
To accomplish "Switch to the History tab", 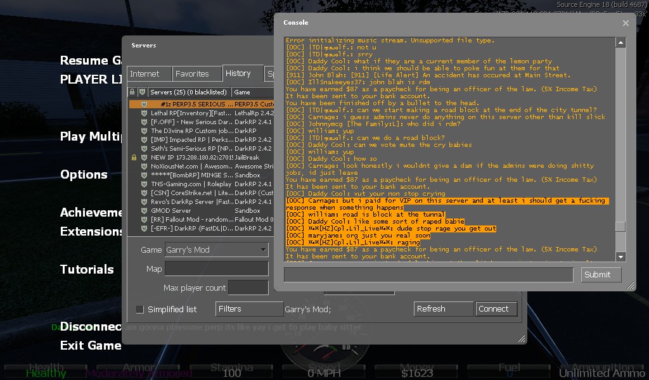I will [x=243, y=73].
